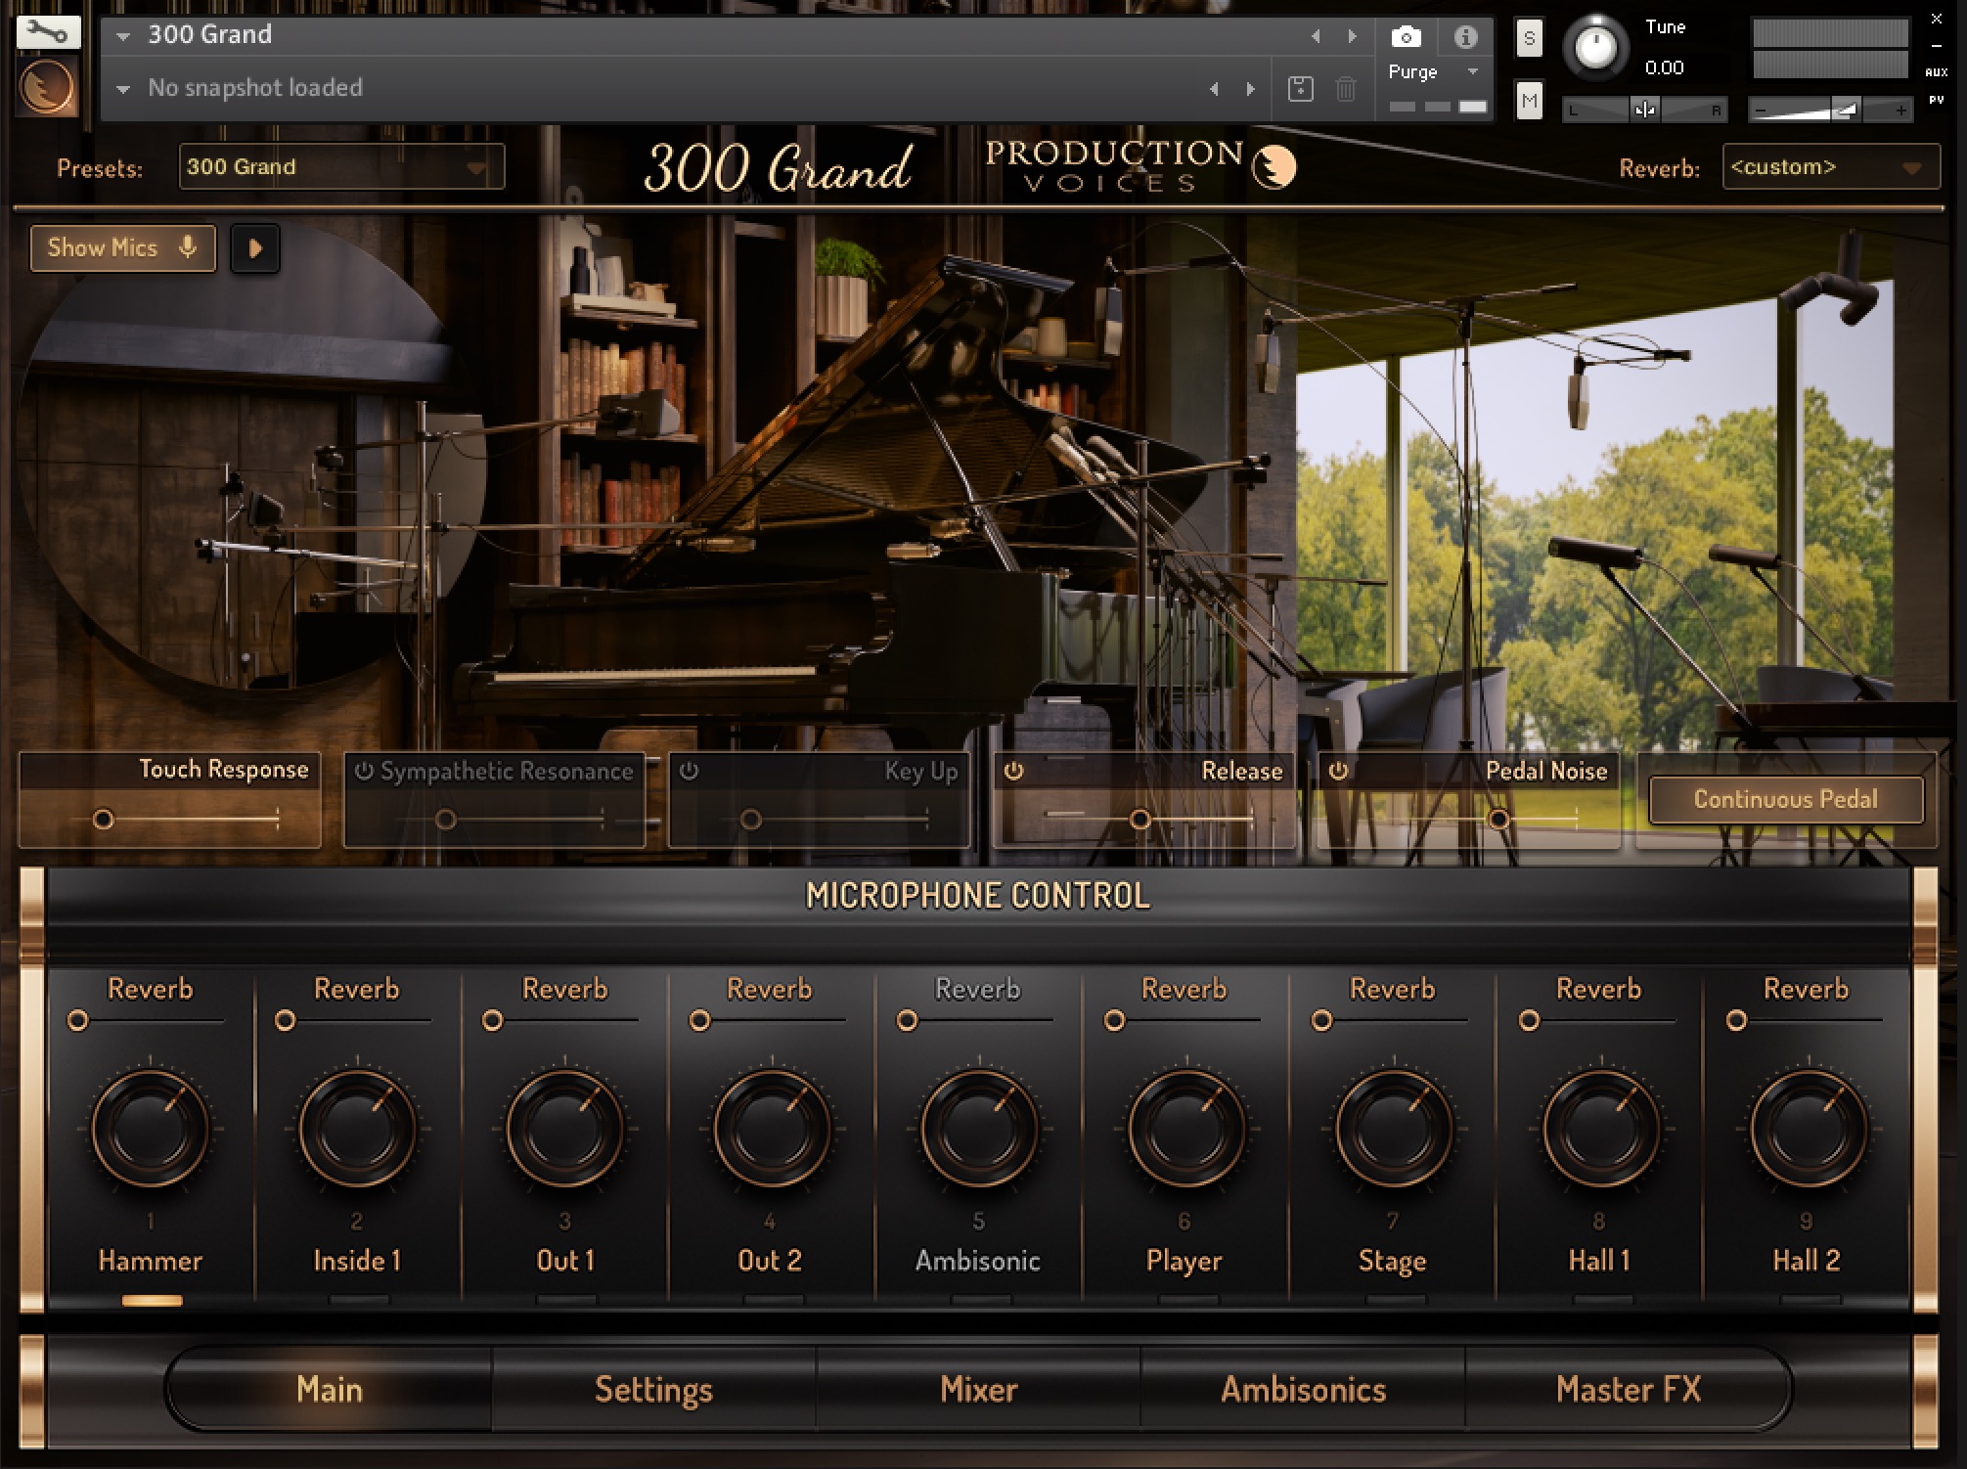Click the Stage mic volume knob
This screenshot has width=1967, height=1469.
(x=1394, y=1129)
